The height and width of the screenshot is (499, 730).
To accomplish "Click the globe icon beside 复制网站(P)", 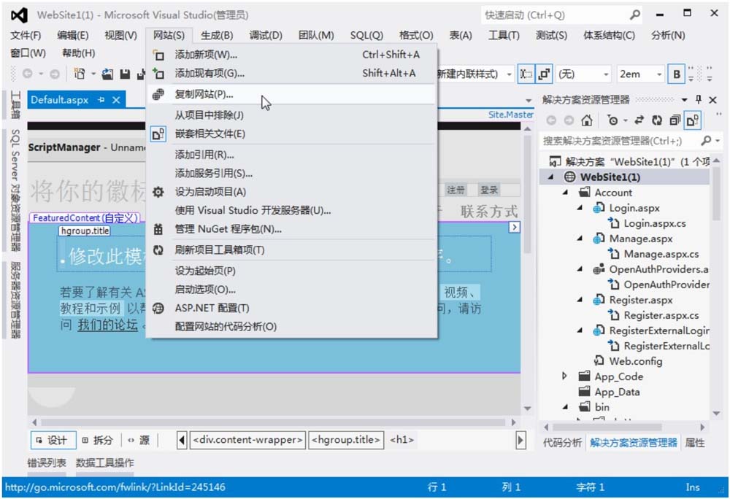I will click(158, 94).
